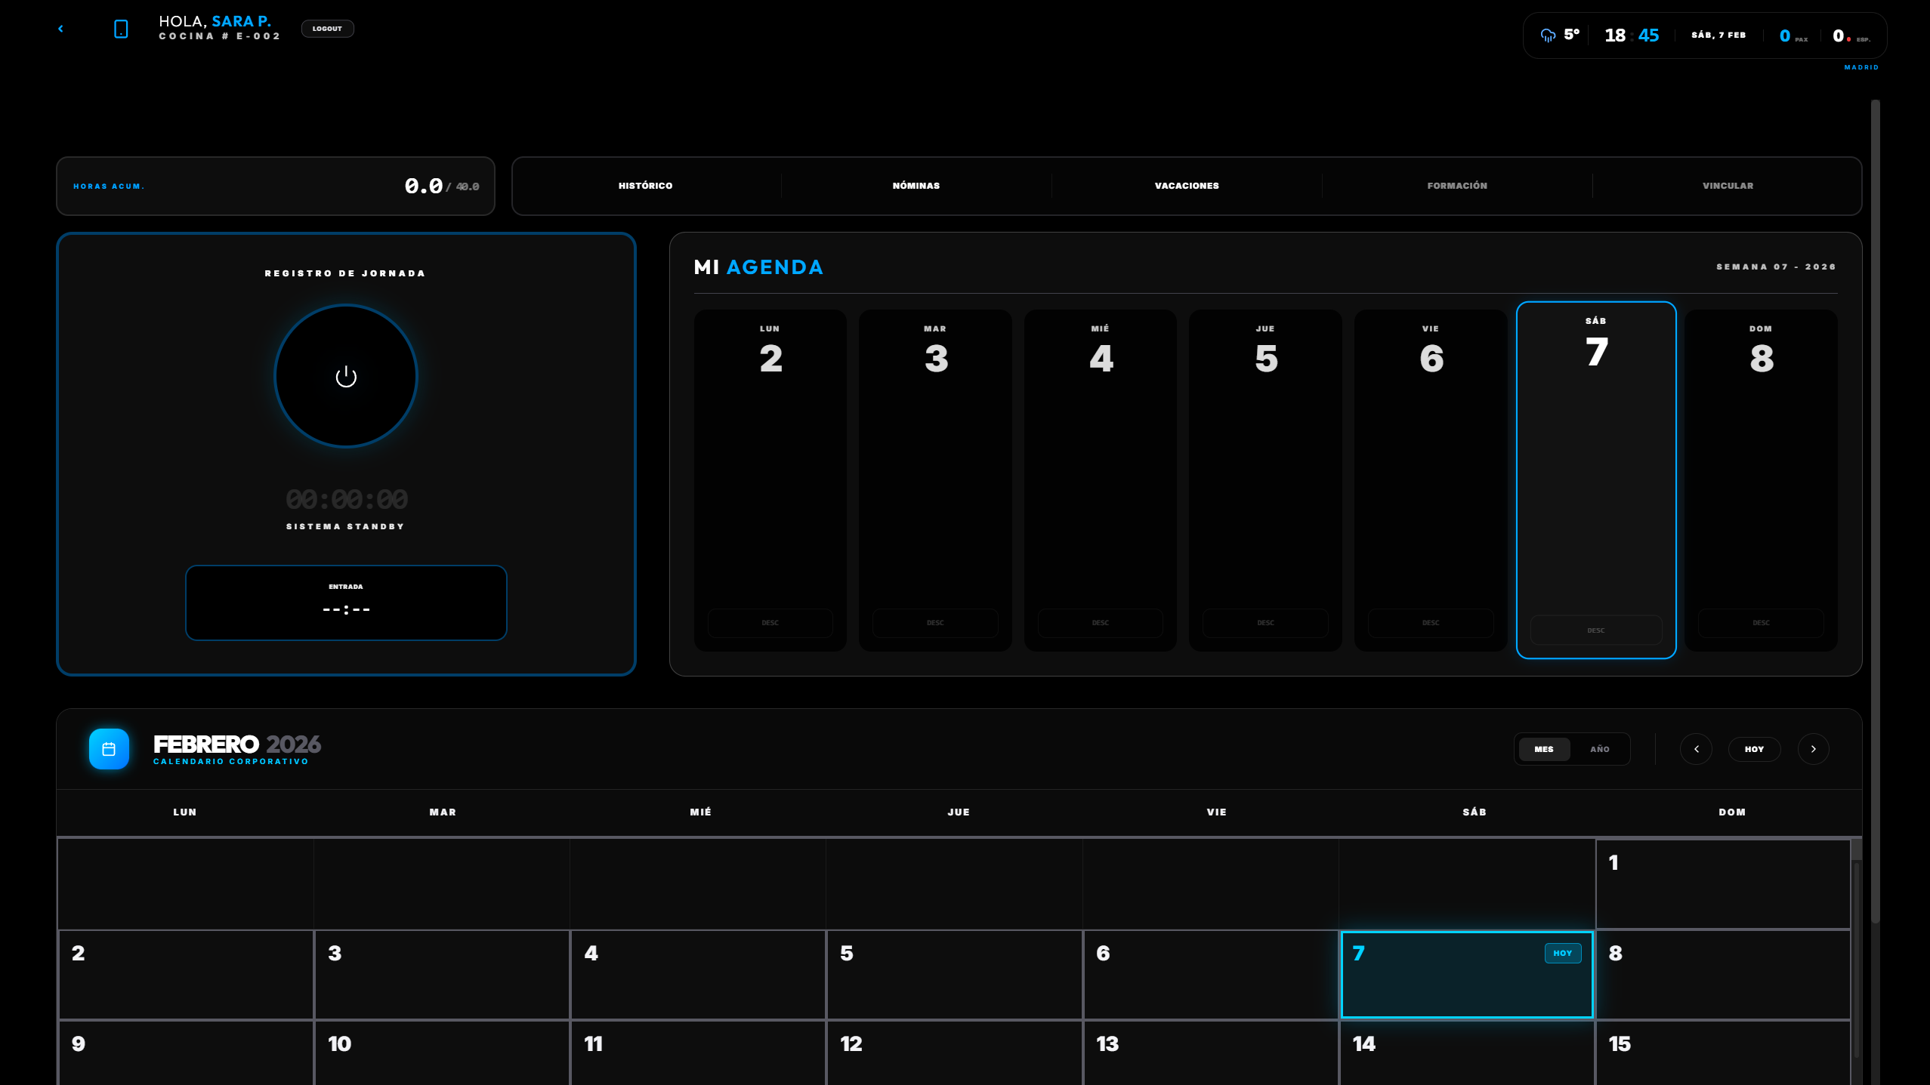Switch the calendar view to AÑO
Screen dimensions: 1930x1085
(x=1599, y=749)
